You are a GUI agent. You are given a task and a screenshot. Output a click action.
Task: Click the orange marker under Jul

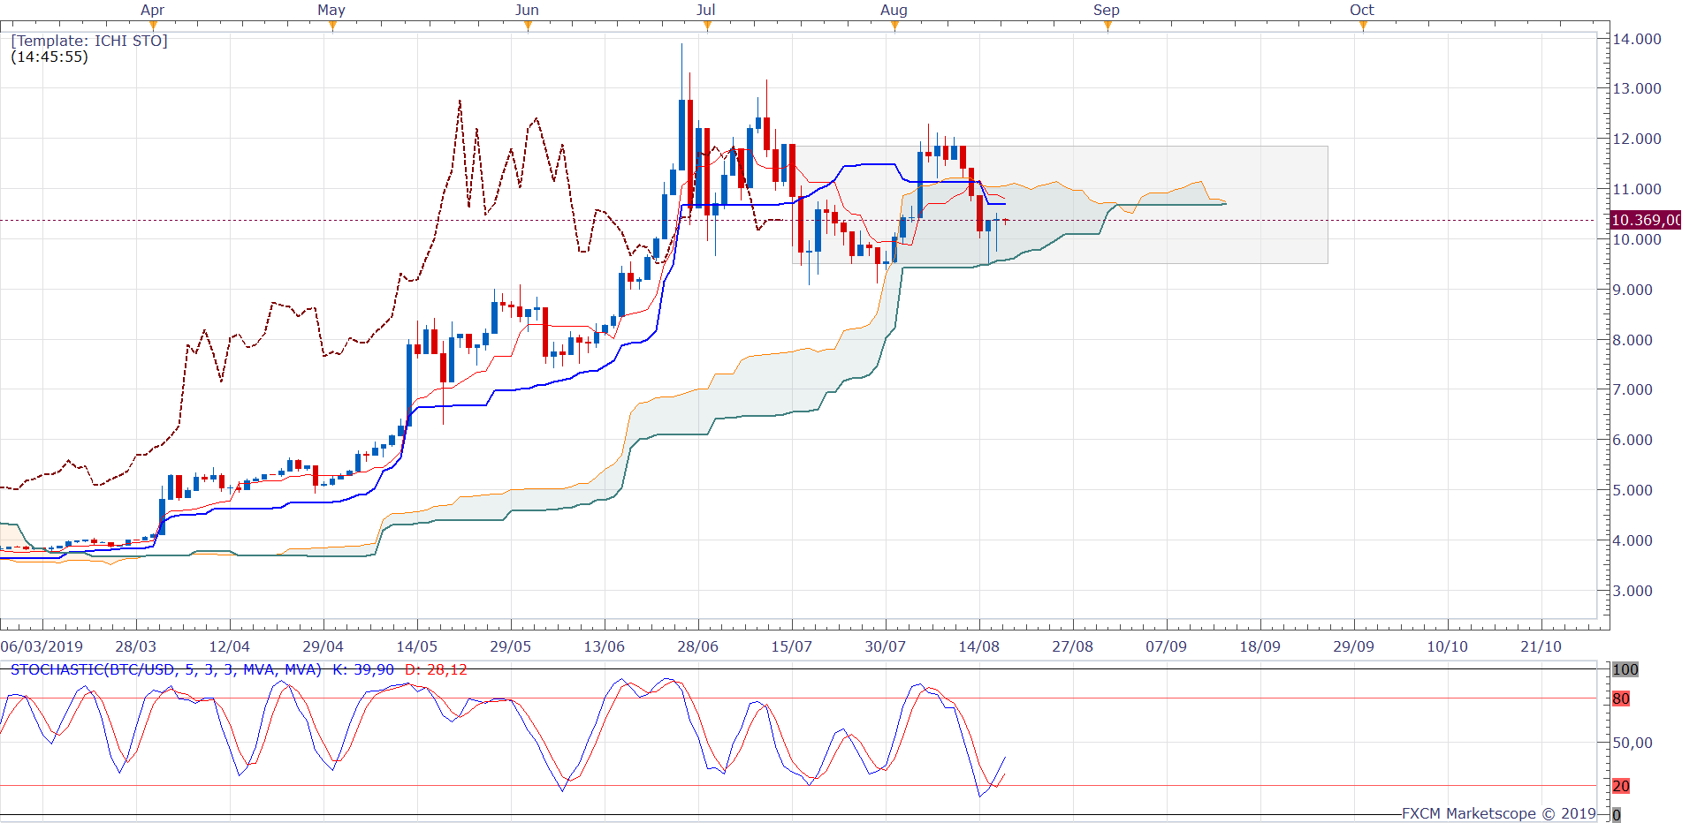pyautogui.click(x=707, y=26)
